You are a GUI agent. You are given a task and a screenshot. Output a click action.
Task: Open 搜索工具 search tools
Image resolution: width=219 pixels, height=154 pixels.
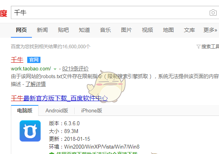(210, 47)
